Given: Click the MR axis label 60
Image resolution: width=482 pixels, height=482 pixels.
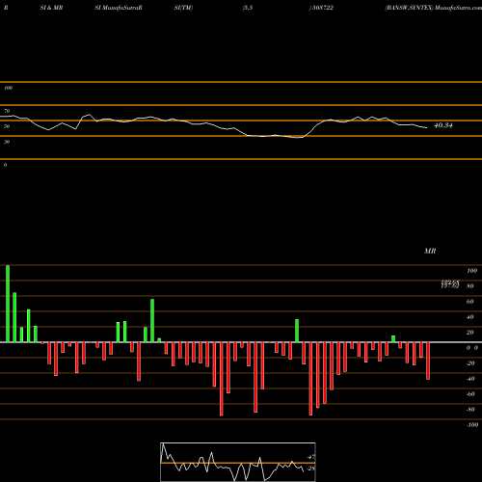Looking at the screenshot, I should 470,302.
